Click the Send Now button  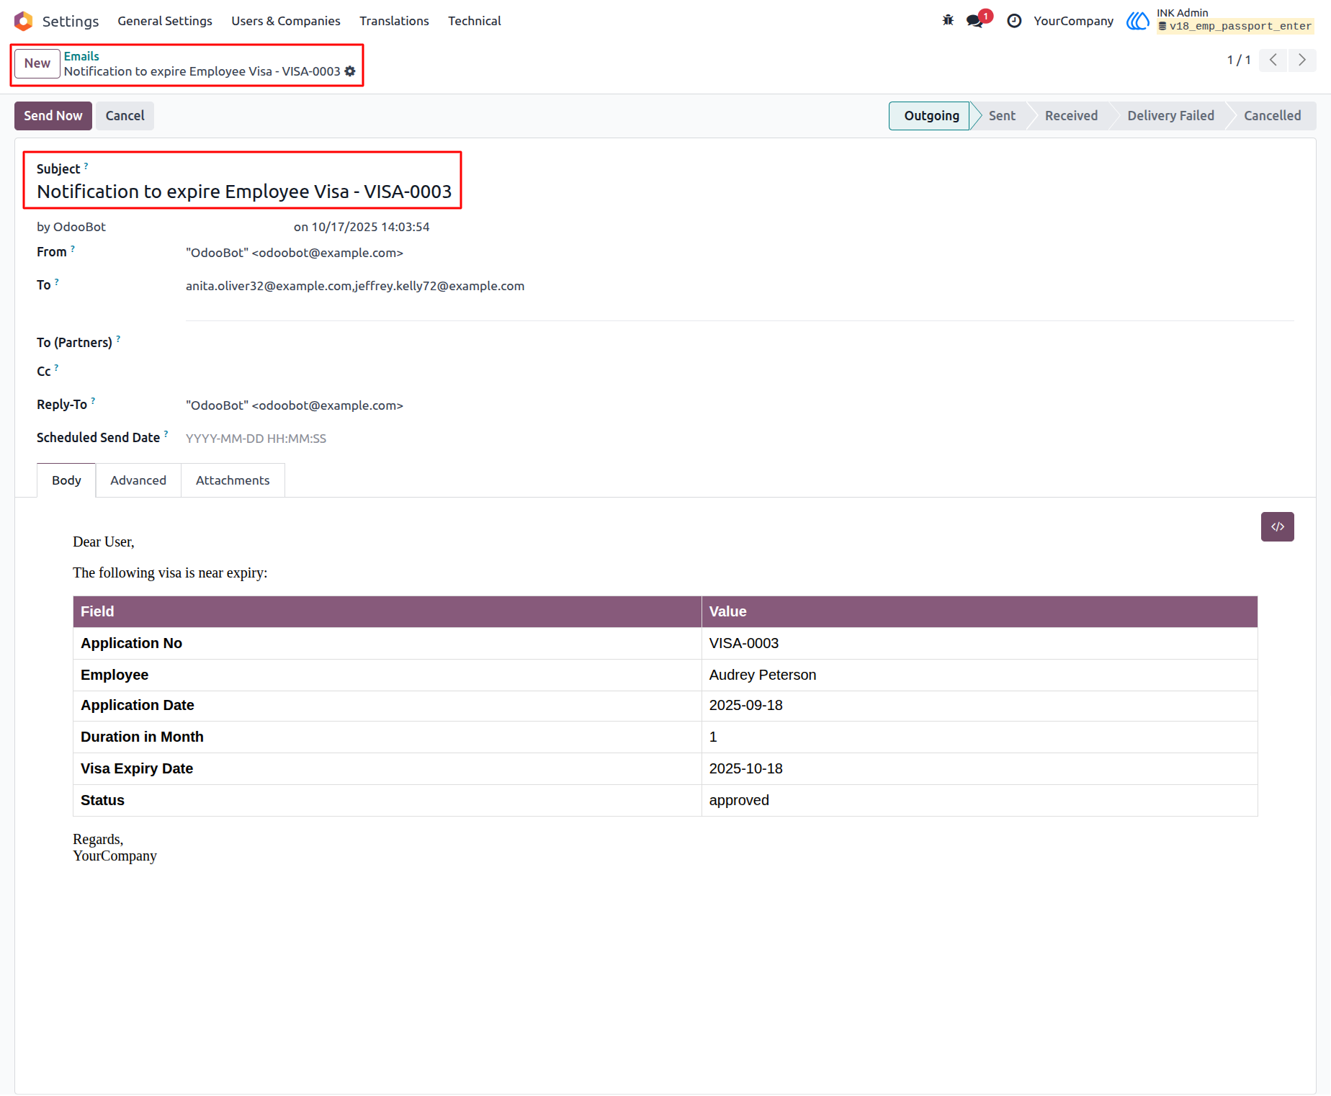[x=53, y=116]
